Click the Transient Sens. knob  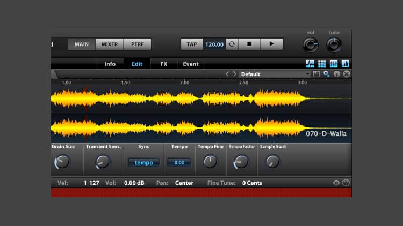[x=103, y=162]
